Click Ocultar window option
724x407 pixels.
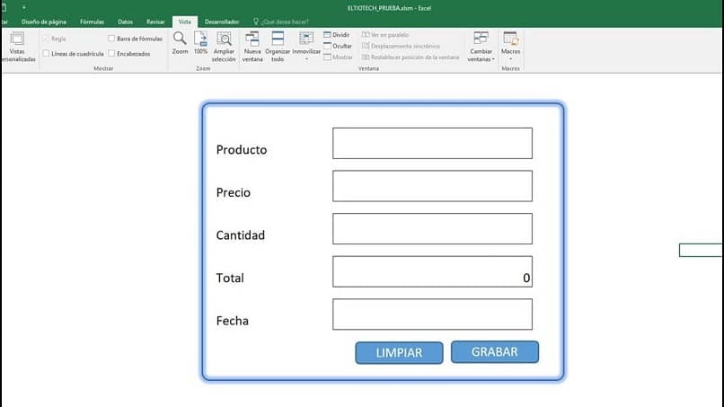click(338, 46)
